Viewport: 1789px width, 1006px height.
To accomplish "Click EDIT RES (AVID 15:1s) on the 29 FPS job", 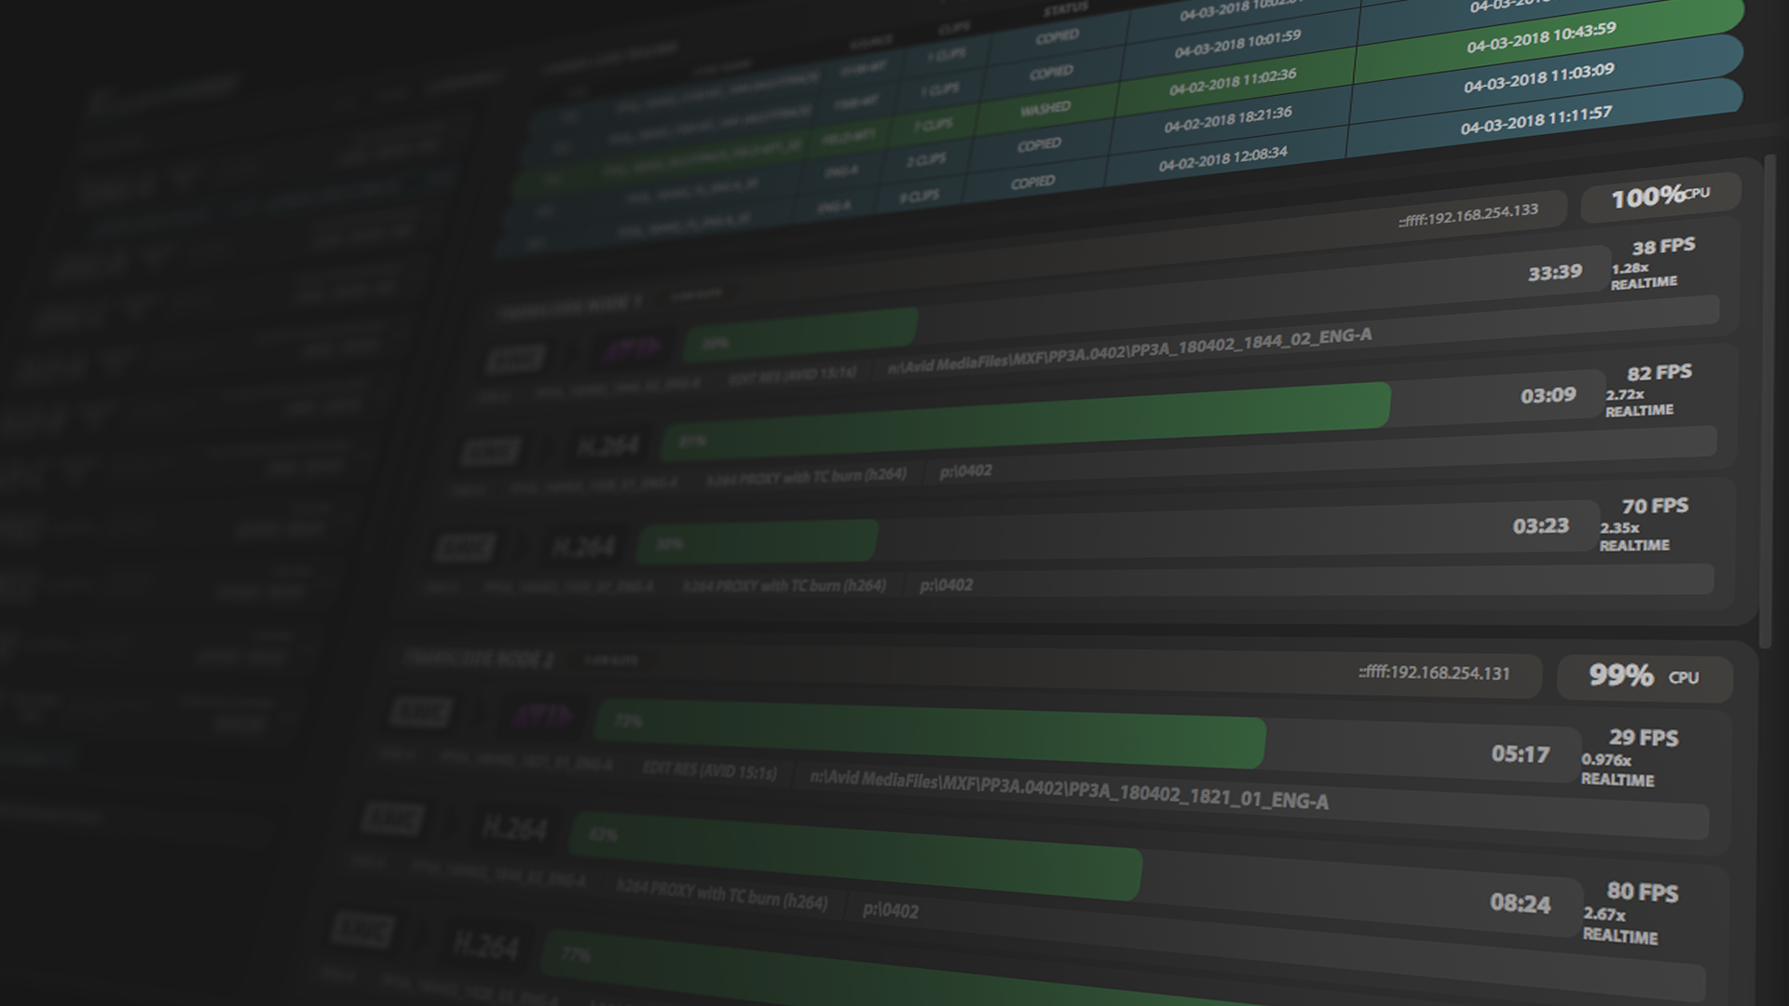I will [x=709, y=770].
